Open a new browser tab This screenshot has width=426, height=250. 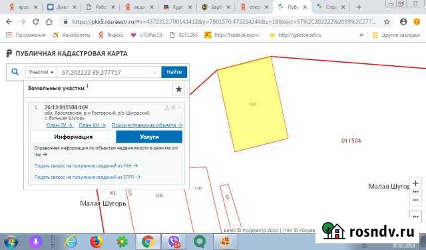(359, 7)
